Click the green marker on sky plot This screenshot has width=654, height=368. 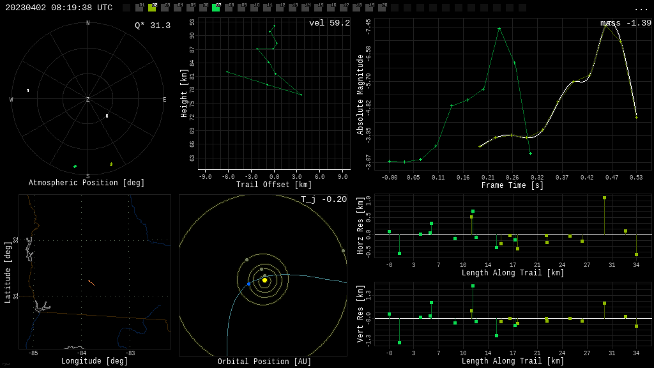(75, 167)
